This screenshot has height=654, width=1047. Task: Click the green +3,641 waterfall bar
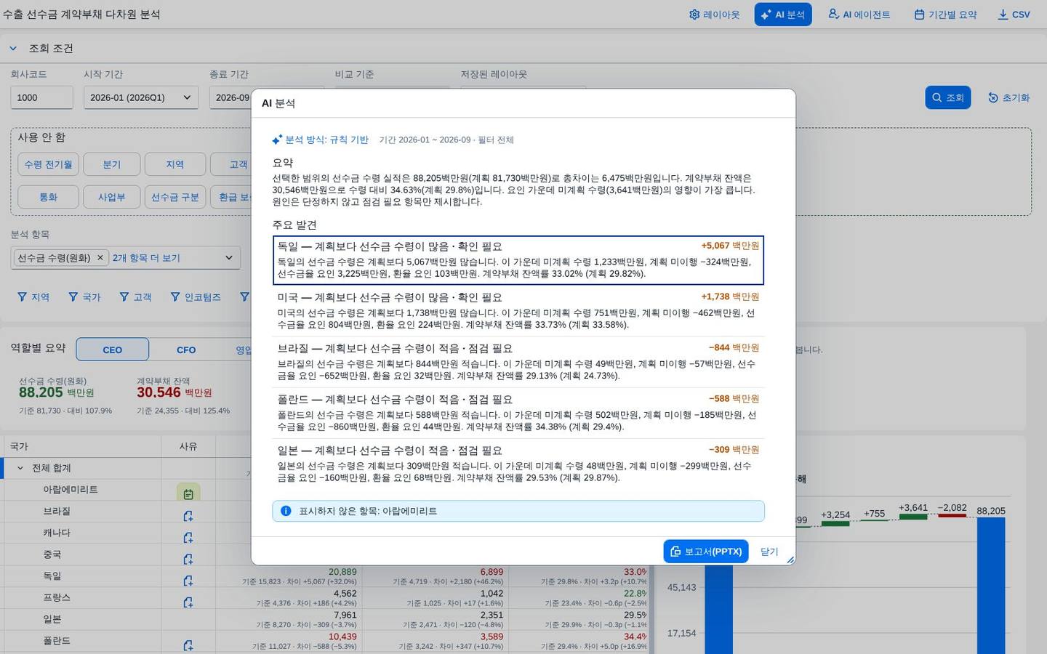point(913,517)
